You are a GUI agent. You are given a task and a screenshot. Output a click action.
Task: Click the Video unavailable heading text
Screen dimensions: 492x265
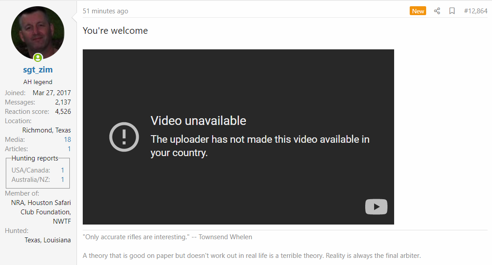tap(198, 121)
